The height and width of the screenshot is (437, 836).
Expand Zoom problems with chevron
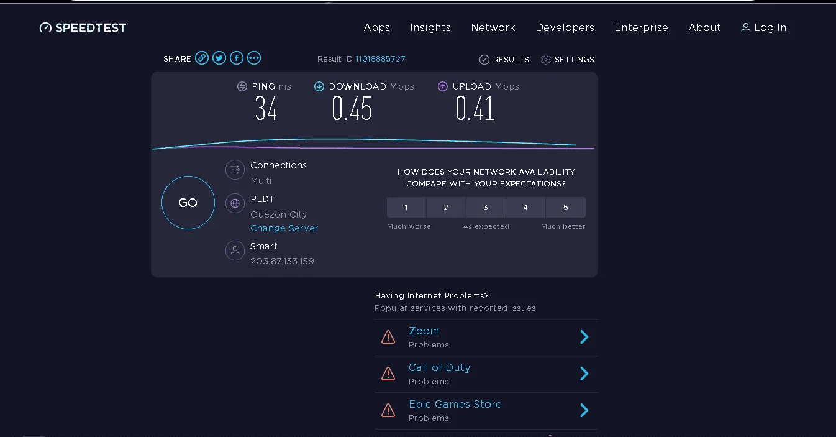pyautogui.click(x=584, y=337)
